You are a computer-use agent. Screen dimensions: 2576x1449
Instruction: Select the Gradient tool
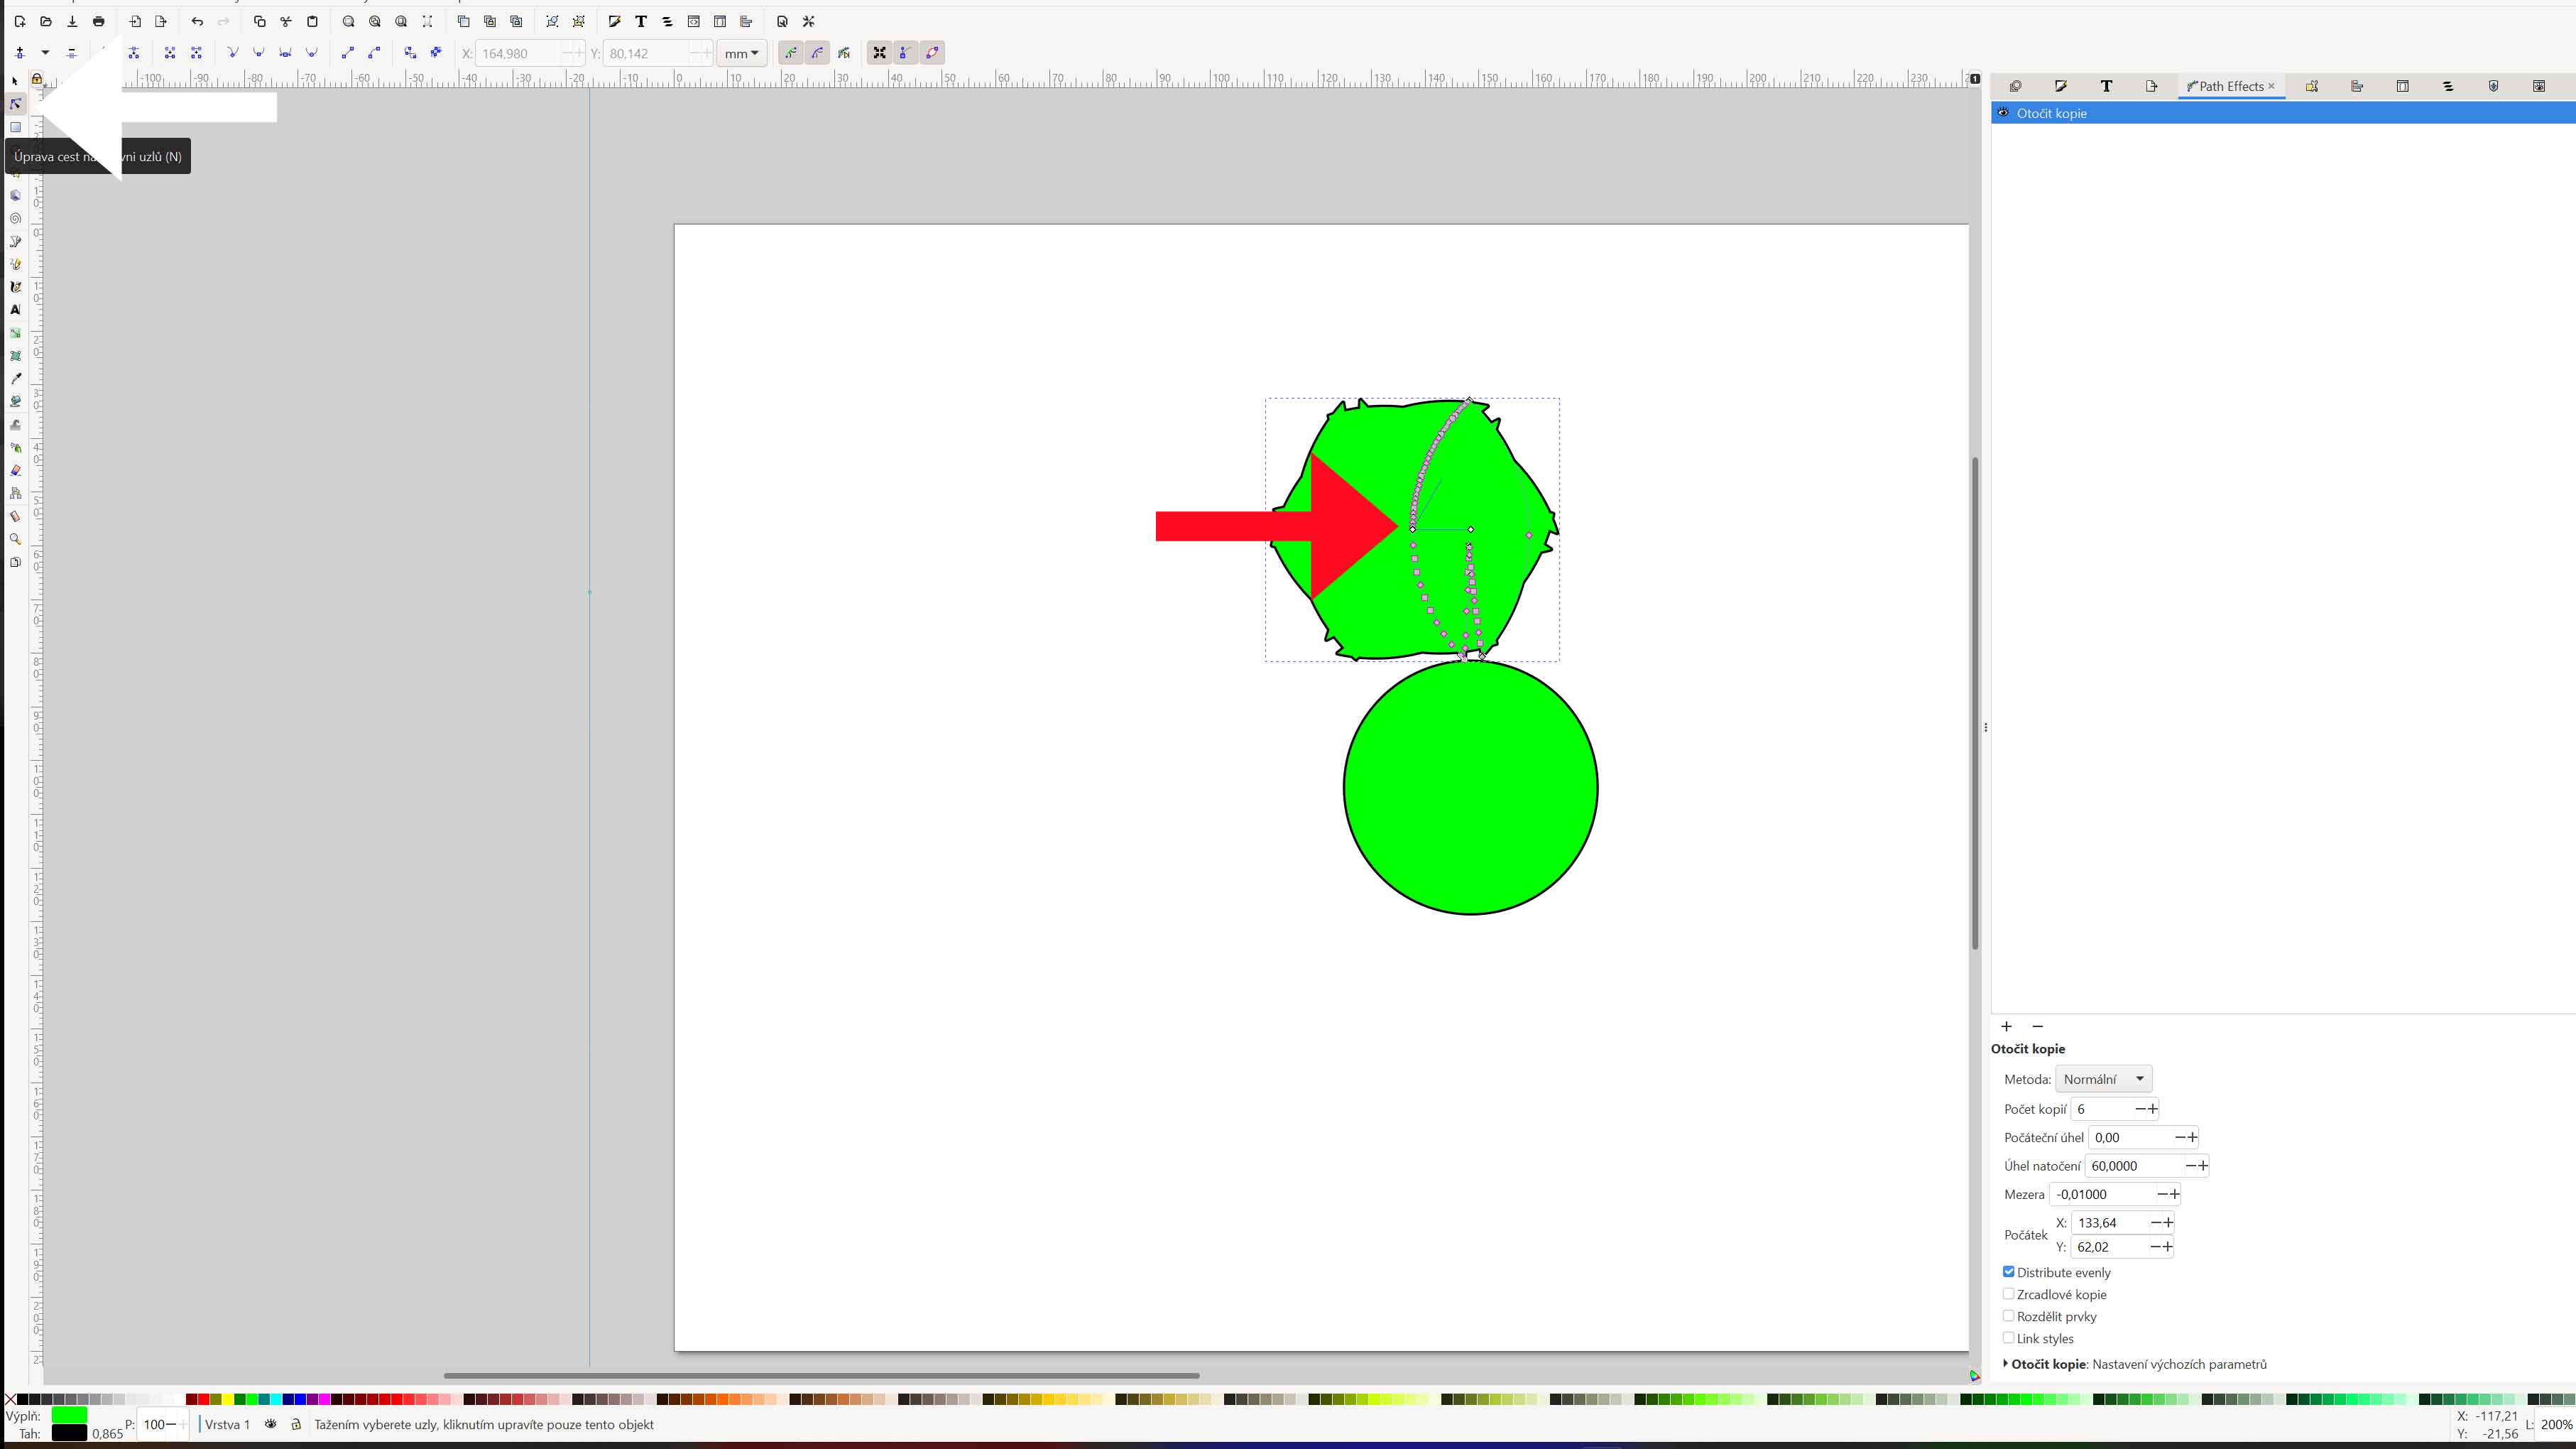(x=15, y=333)
